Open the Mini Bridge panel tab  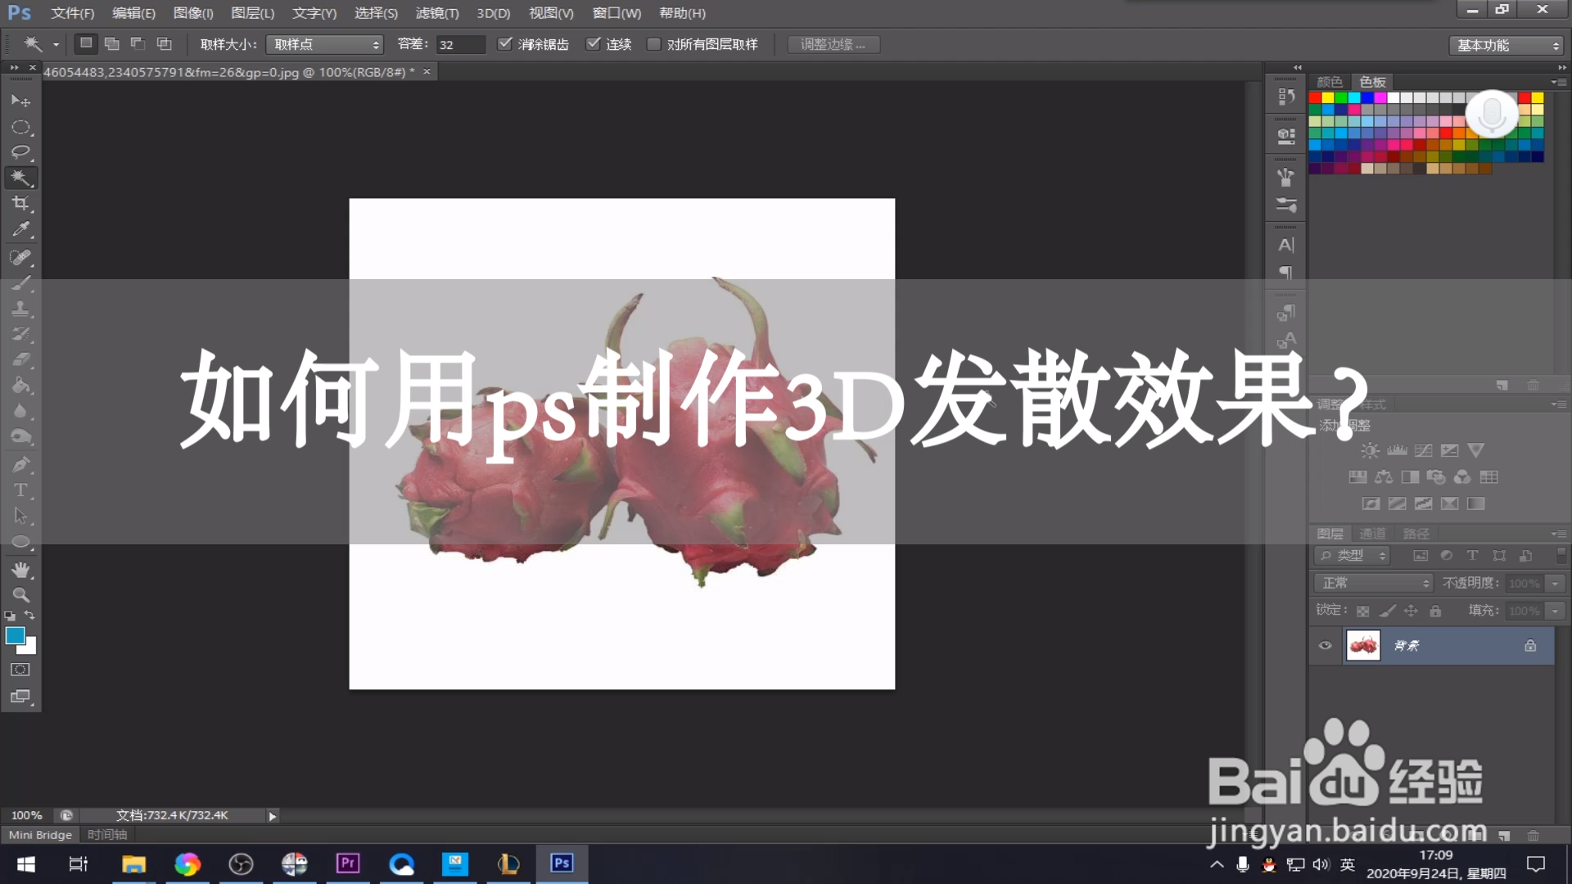point(40,835)
